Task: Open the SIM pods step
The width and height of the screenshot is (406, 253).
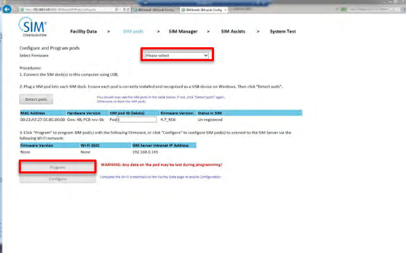Action: coord(133,31)
